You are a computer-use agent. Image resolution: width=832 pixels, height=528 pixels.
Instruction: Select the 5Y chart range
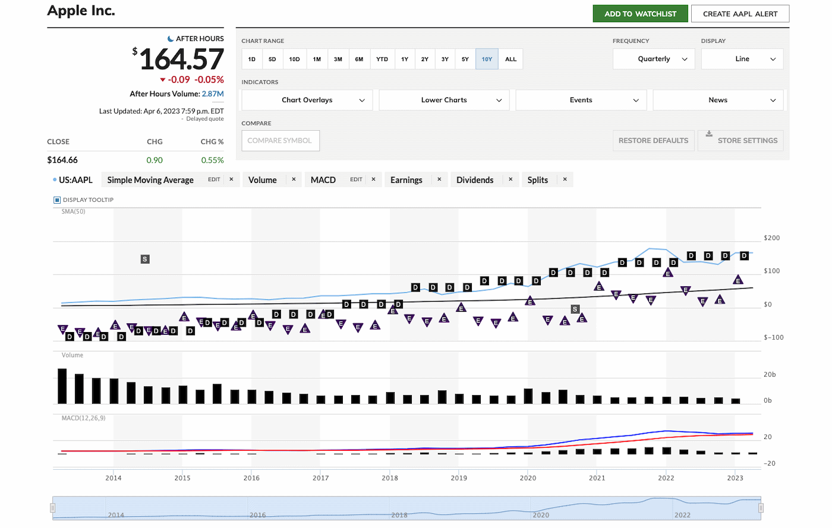tap(465, 59)
